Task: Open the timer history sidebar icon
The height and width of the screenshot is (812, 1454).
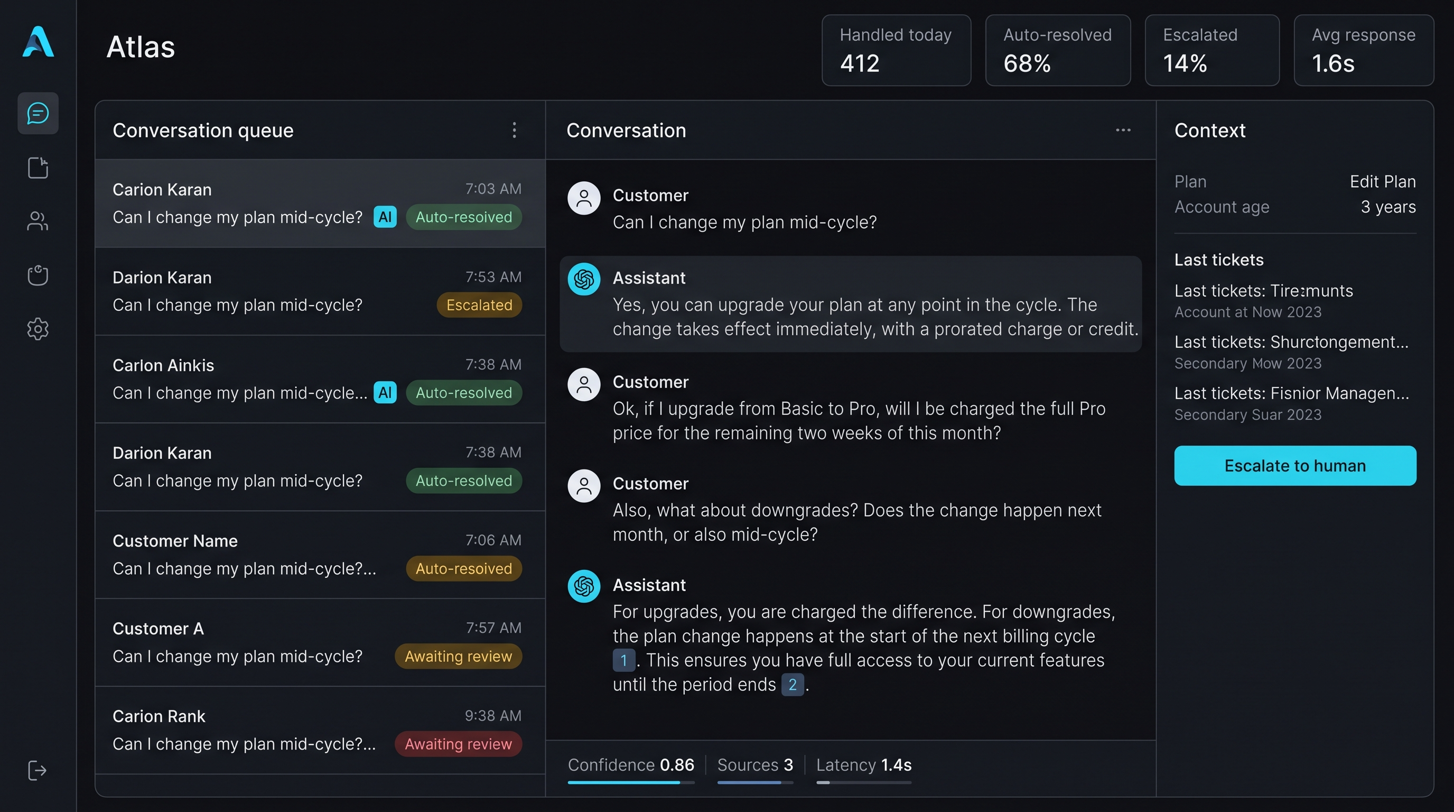Action: [38, 275]
